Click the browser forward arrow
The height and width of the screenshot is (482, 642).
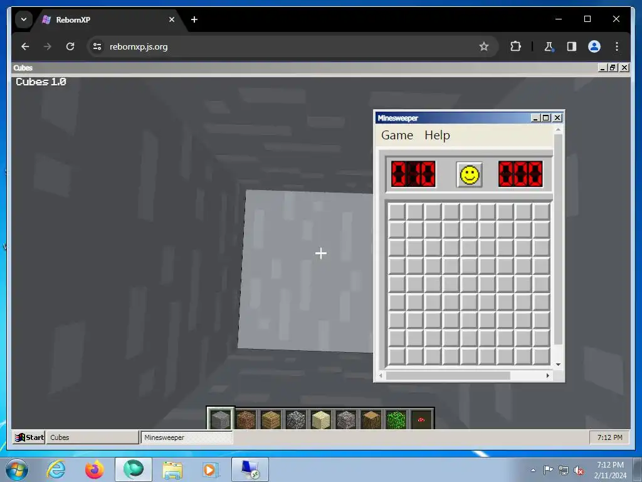pyautogui.click(x=48, y=46)
